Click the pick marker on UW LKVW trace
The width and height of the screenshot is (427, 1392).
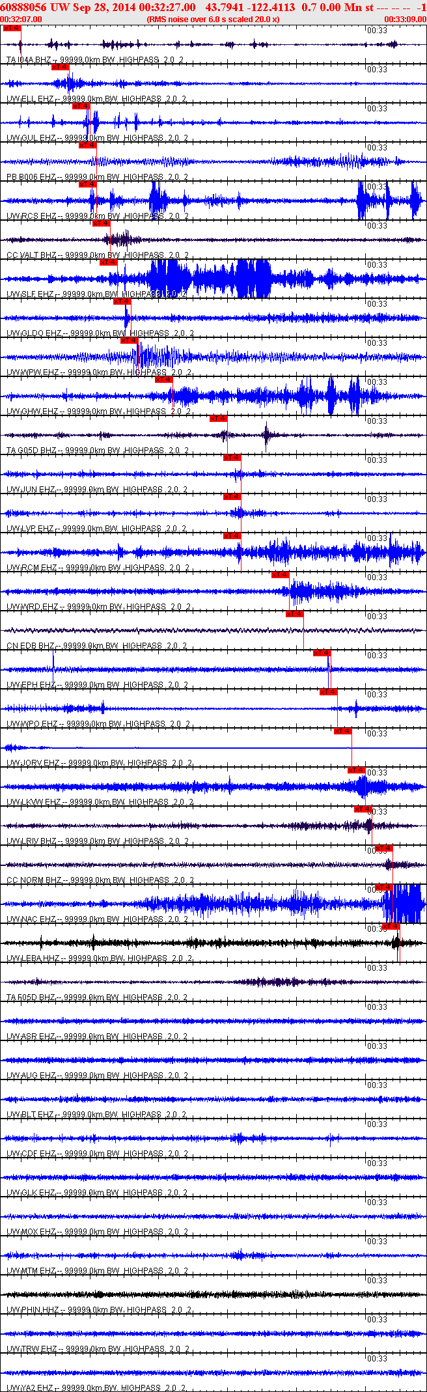click(355, 770)
